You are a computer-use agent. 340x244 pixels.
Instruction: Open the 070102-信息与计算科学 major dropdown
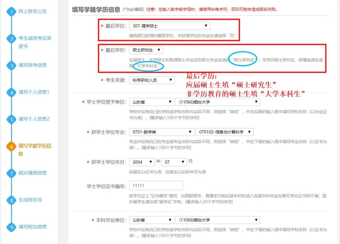(x=224, y=132)
